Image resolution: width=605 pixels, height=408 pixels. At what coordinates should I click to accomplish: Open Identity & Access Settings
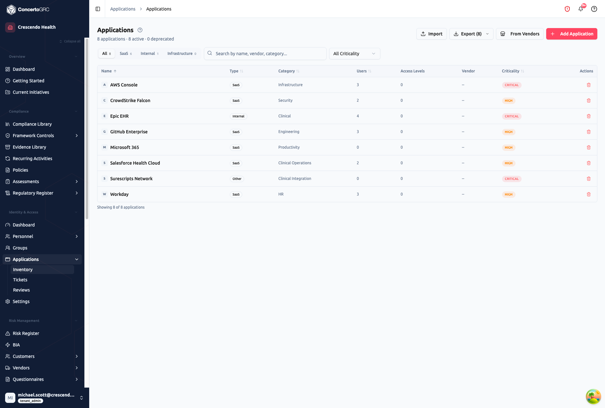coord(42,301)
